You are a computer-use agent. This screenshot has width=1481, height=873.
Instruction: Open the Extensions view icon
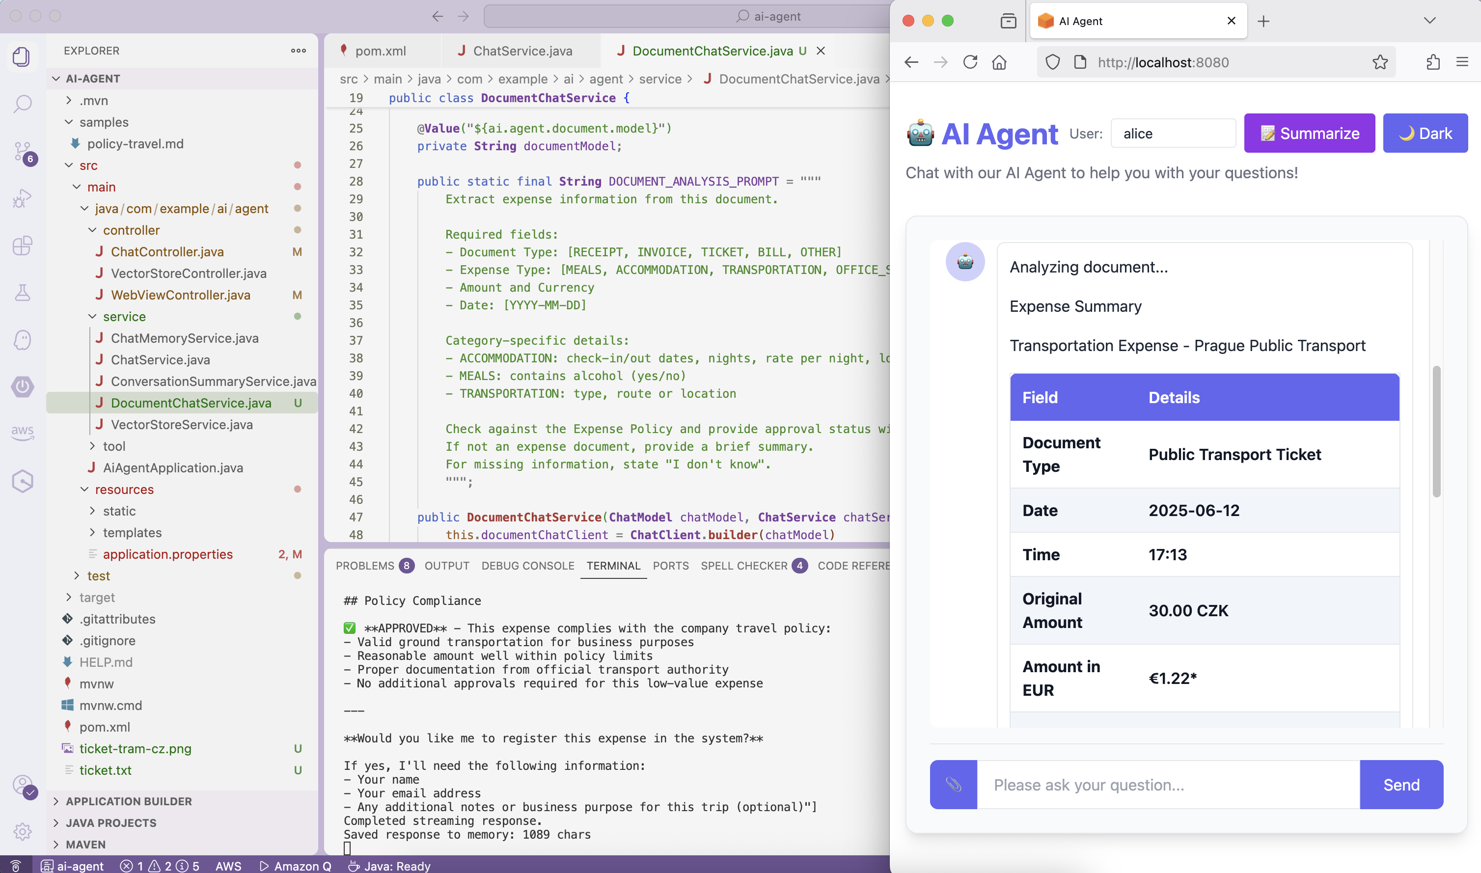click(x=23, y=246)
